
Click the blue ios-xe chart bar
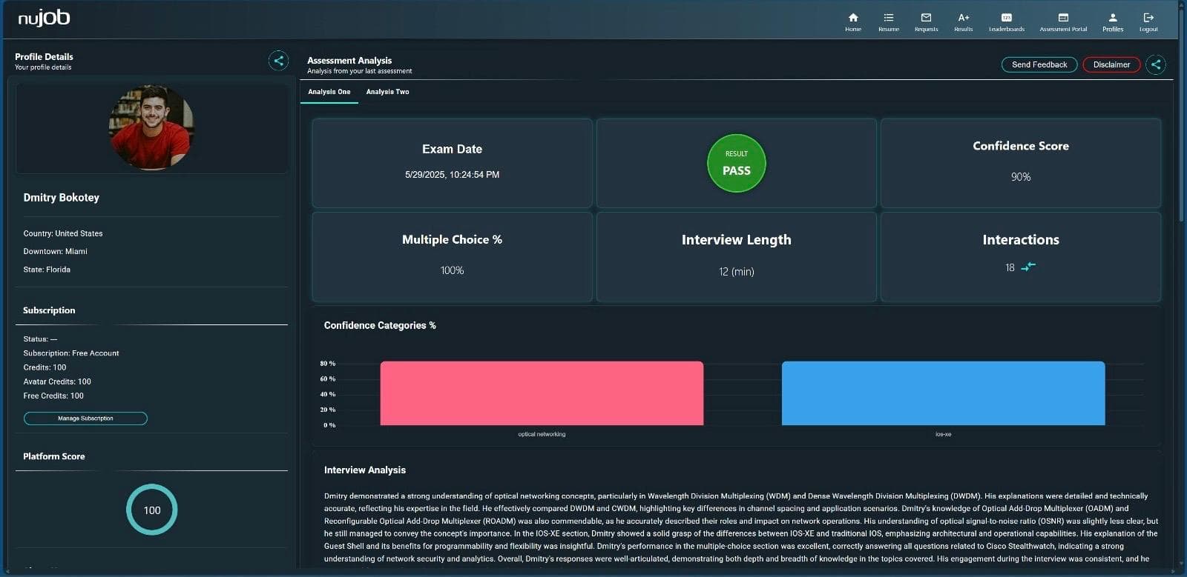943,393
